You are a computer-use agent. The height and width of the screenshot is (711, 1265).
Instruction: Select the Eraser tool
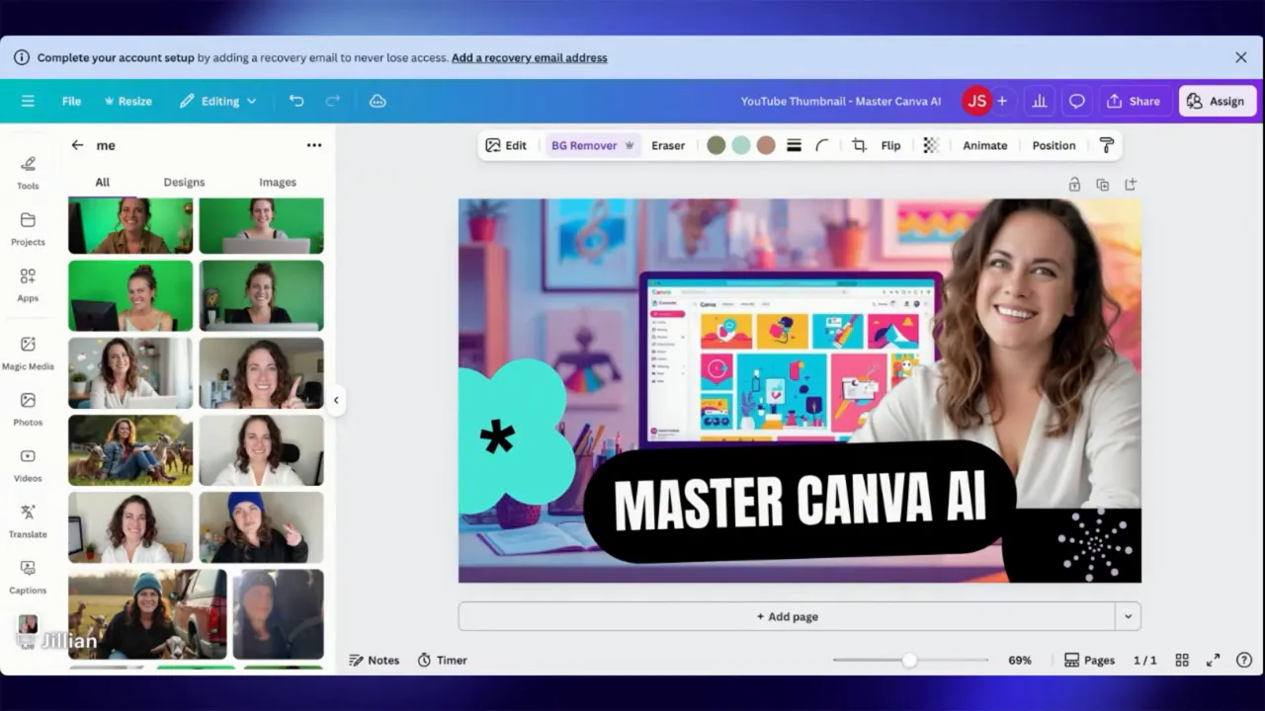[668, 145]
